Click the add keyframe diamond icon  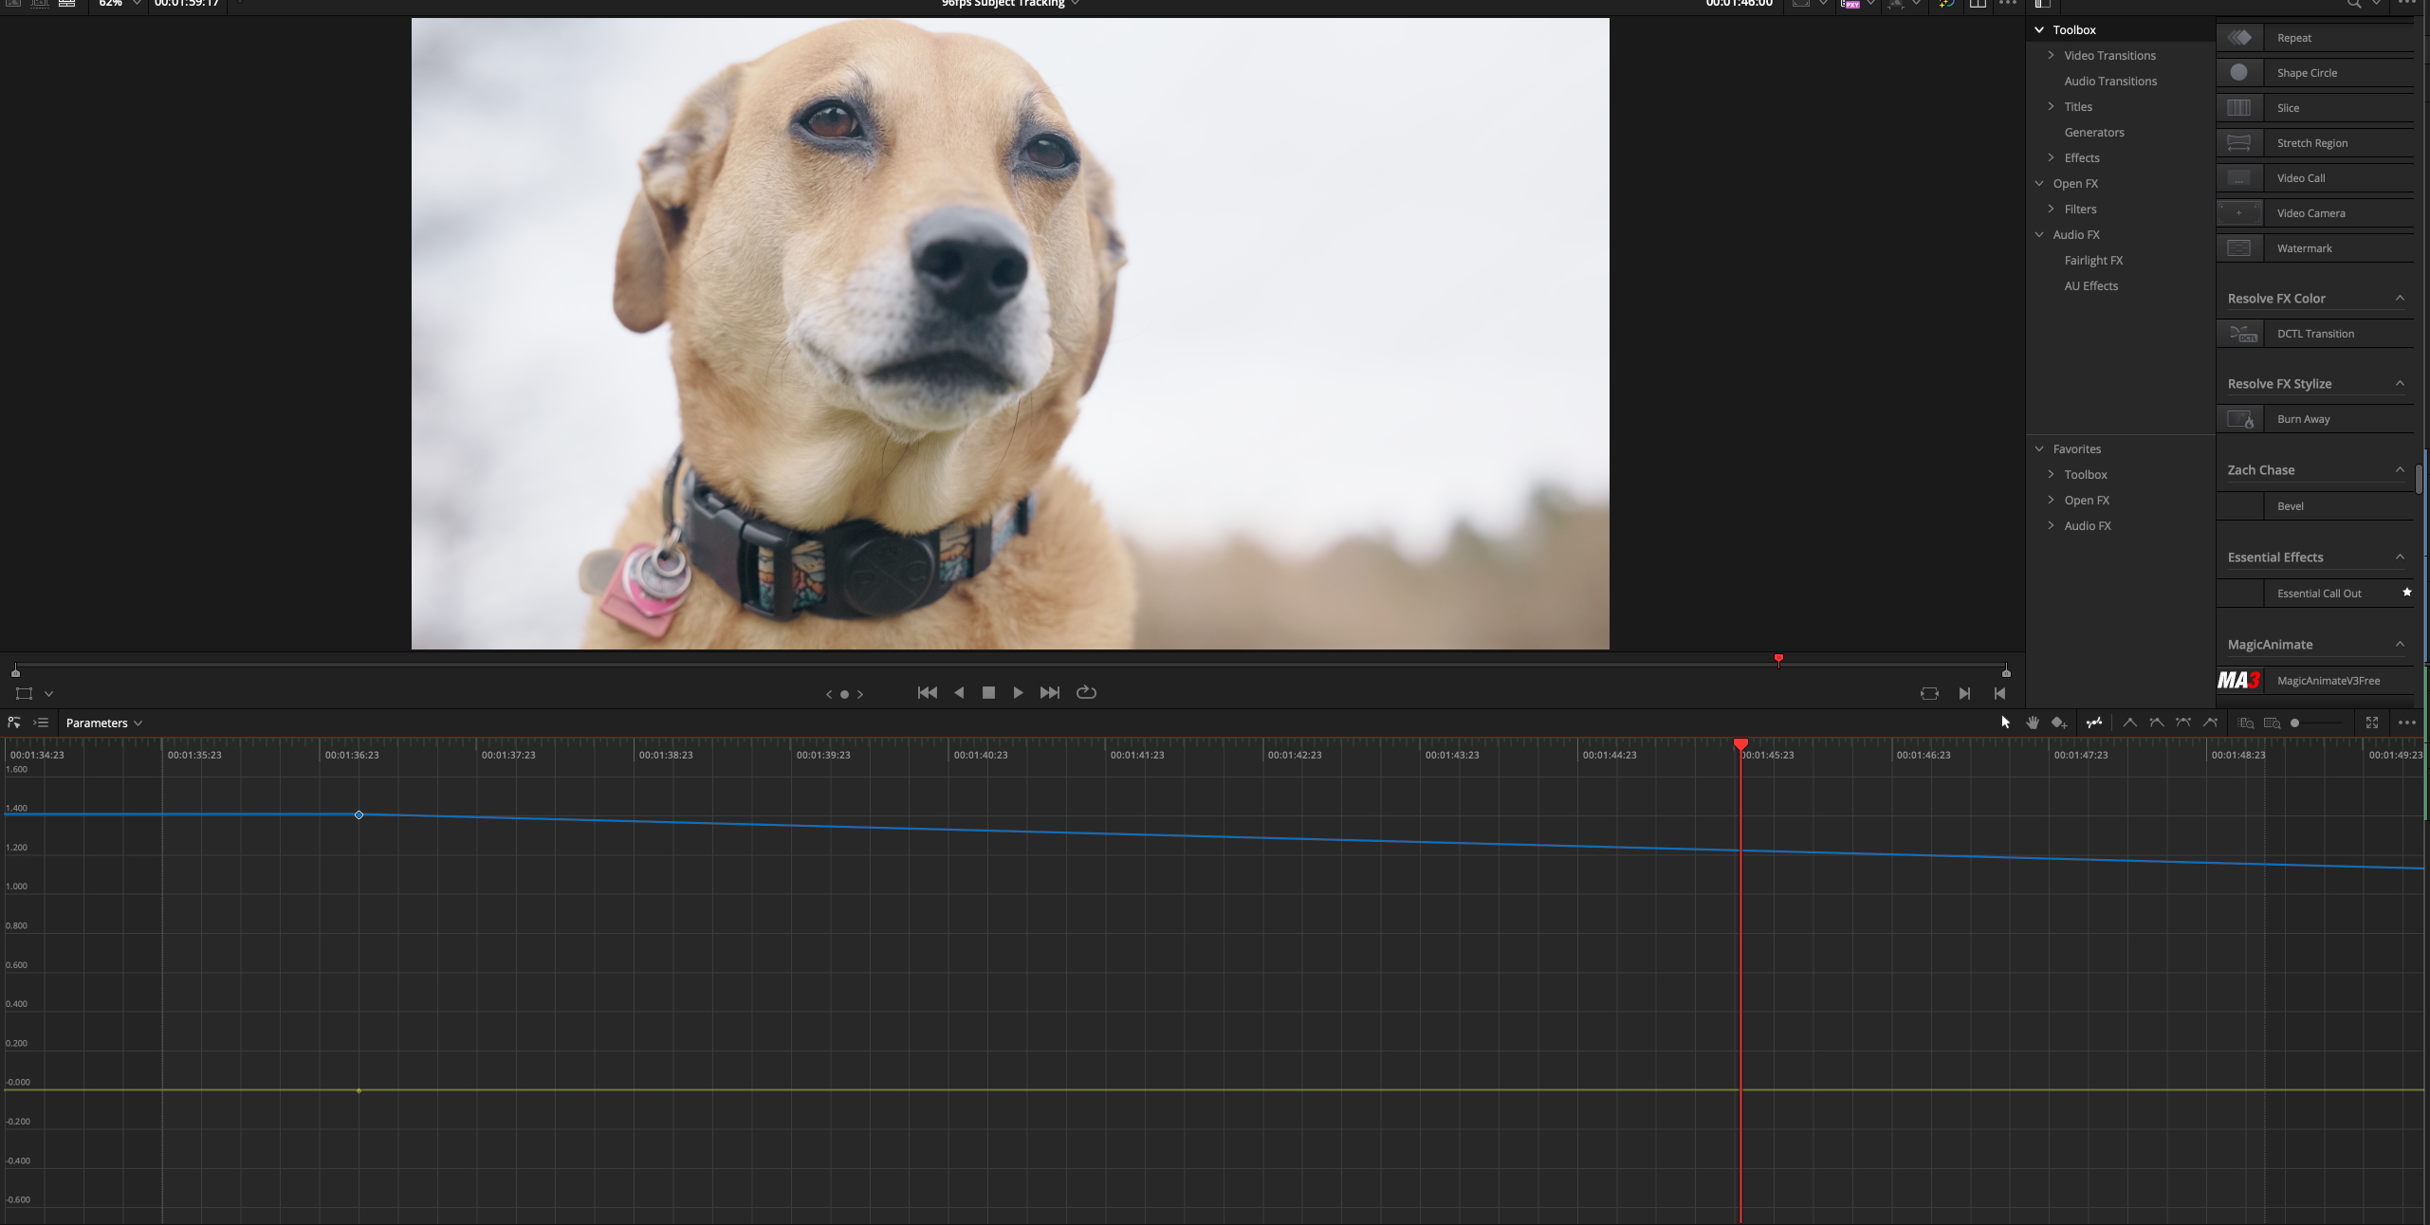pos(2059,722)
